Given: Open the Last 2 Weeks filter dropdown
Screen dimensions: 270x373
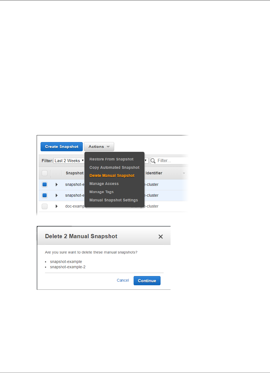Looking at the screenshot, I should (69, 161).
